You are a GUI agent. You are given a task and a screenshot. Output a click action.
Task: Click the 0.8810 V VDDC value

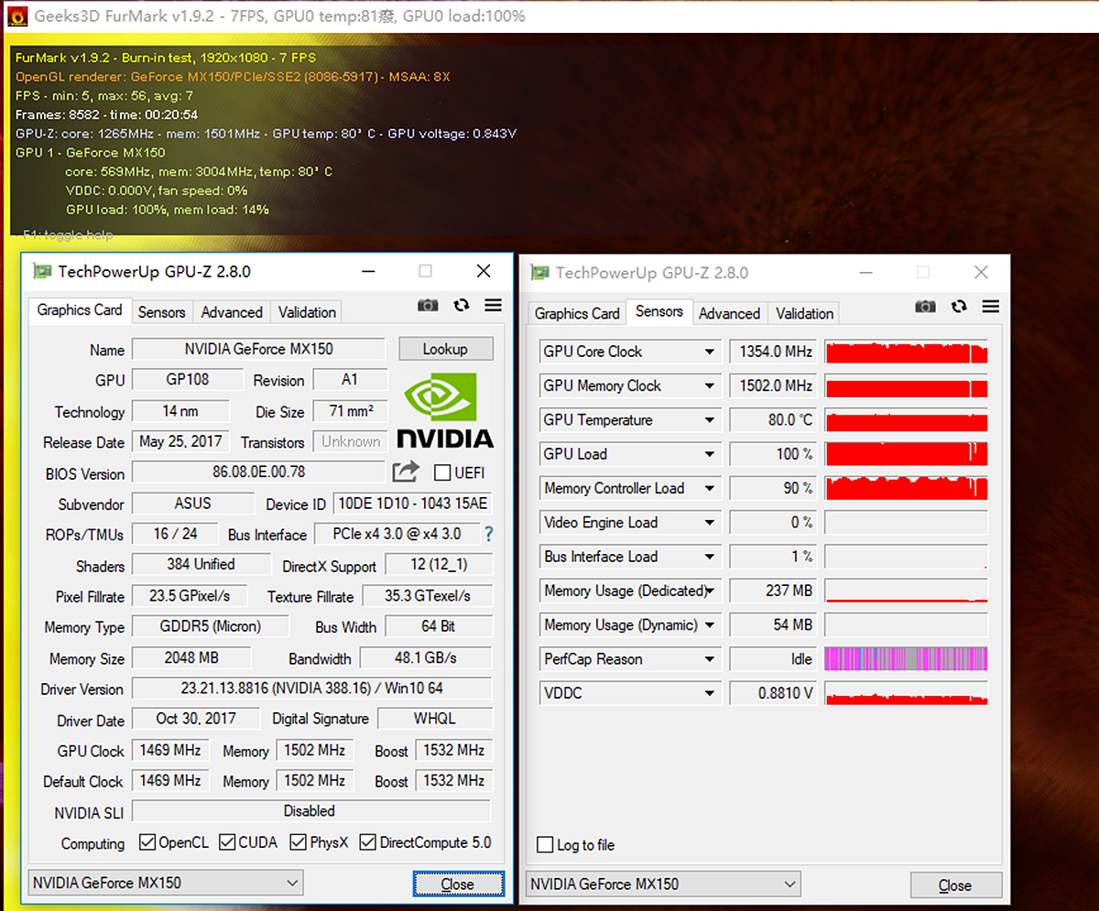(772, 693)
